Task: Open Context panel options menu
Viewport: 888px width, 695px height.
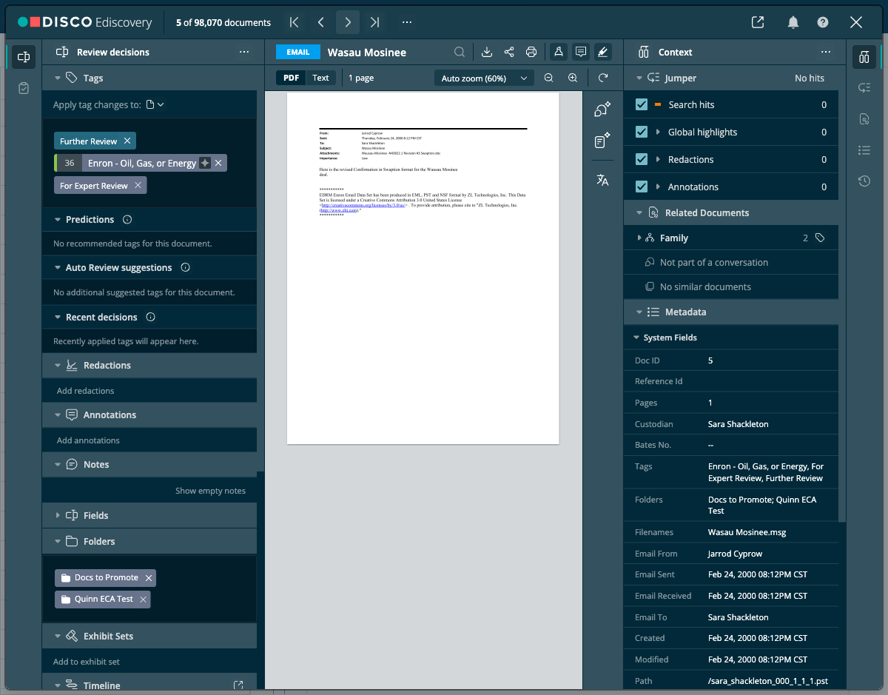Action: coord(826,52)
